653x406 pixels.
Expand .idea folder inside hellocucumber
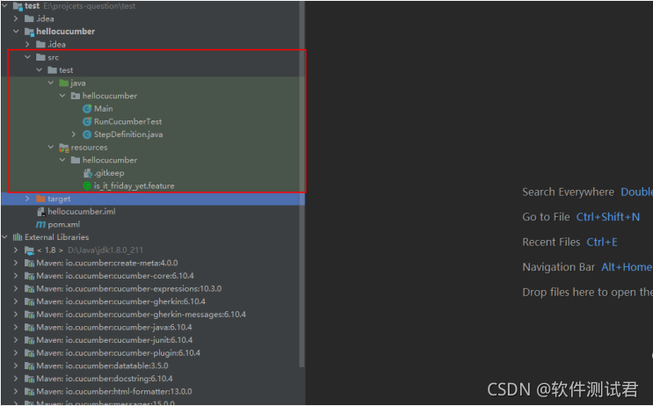point(27,44)
